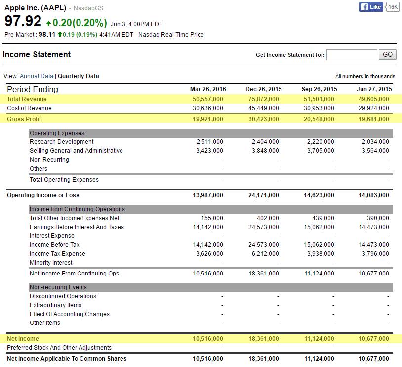Click the Mar 26, 2016 column header
The width and height of the screenshot is (402, 367).
click(x=208, y=89)
